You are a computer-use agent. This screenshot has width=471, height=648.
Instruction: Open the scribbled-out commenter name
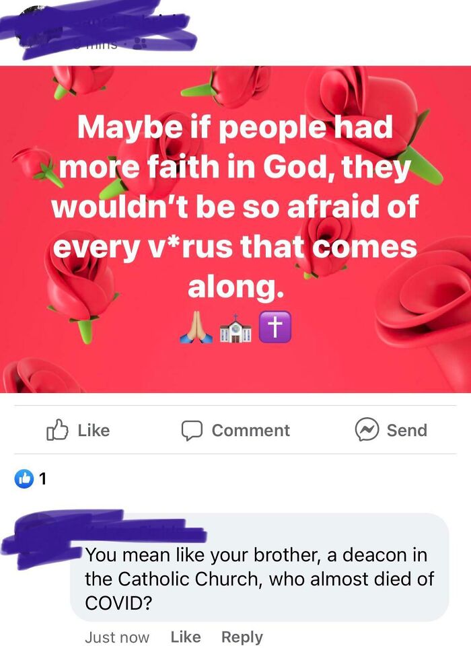(x=104, y=533)
